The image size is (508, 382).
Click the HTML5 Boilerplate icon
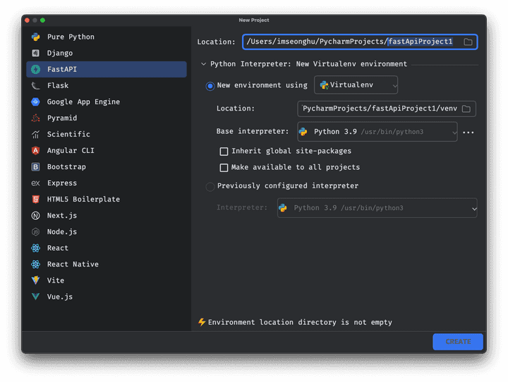click(x=36, y=199)
